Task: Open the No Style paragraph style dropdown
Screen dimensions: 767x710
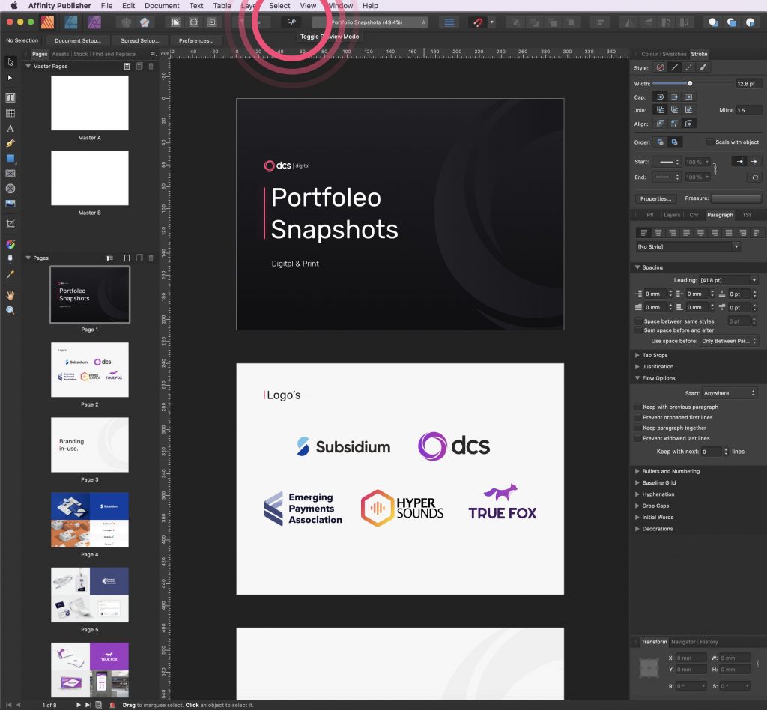Action: (688, 246)
